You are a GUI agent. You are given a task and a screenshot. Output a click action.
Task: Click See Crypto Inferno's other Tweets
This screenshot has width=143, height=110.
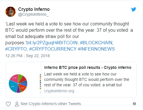point(51,104)
